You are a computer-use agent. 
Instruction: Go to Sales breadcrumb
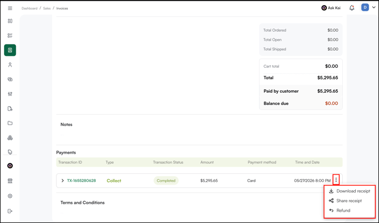47,8
